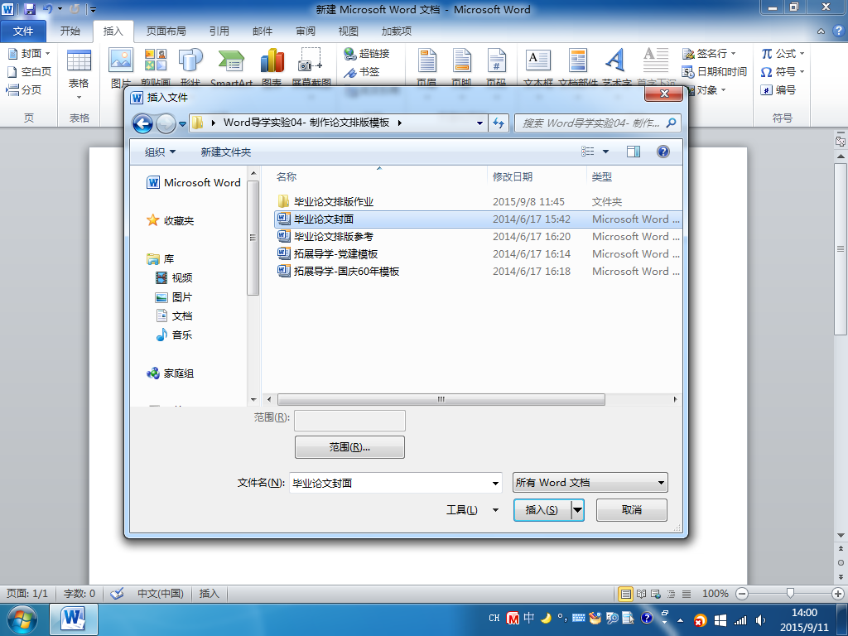Switch to Page Layout (页面布局) tab

[x=166, y=31]
